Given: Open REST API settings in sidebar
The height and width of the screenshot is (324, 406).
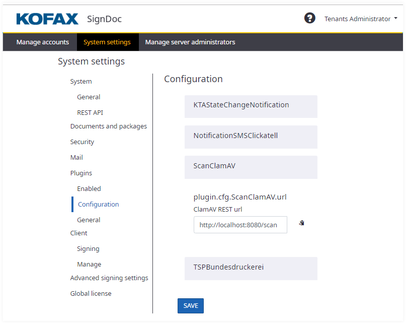Looking at the screenshot, I should point(90,113).
